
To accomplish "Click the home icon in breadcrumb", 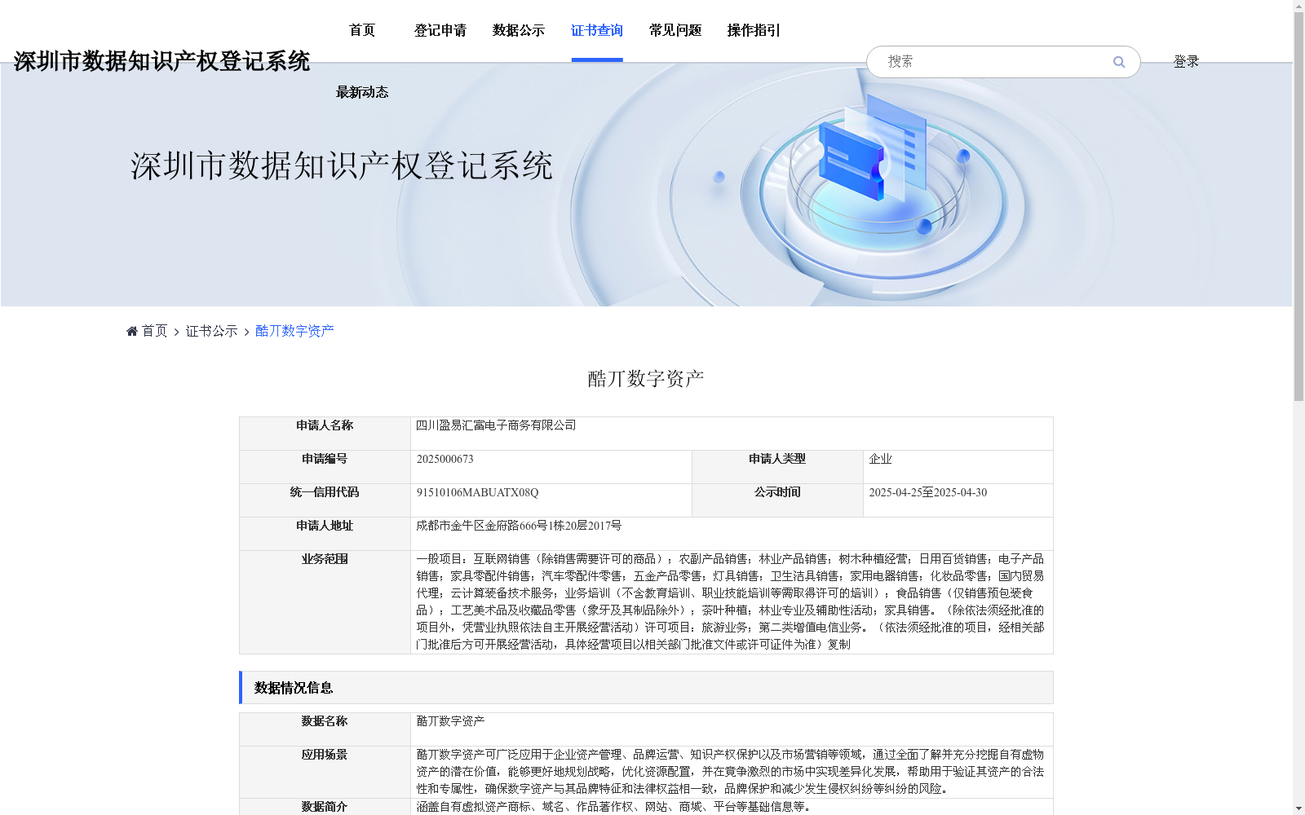I will pyautogui.click(x=132, y=331).
